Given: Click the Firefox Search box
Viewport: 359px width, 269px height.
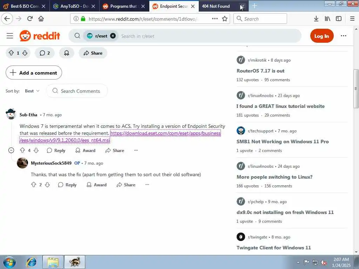Looking at the screenshot, I should coord(260,19).
